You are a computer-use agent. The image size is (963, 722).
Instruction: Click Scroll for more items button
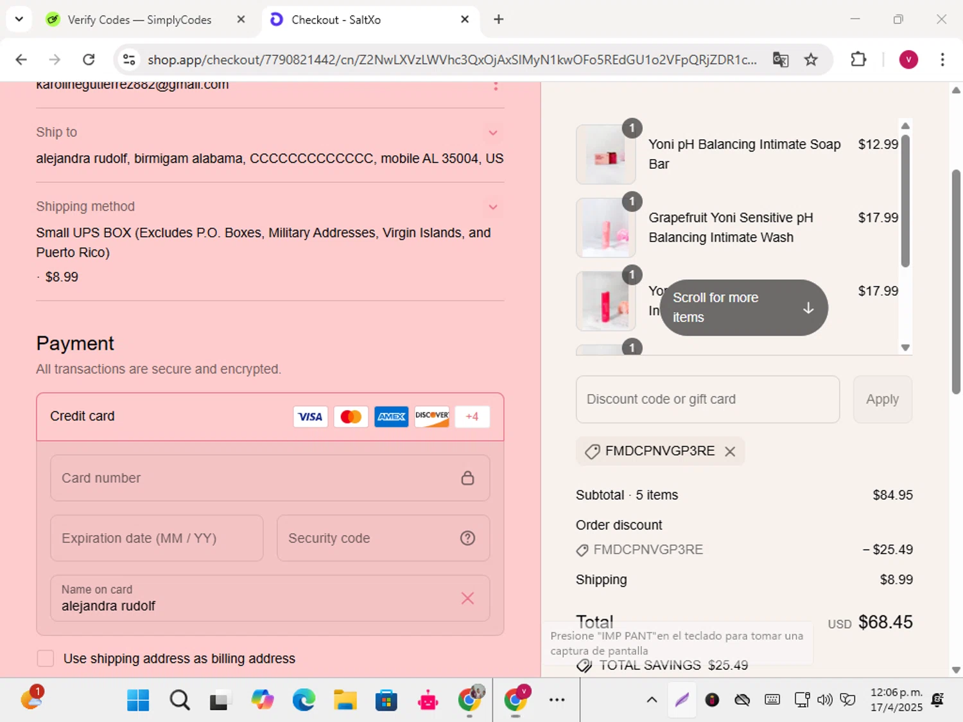point(743,307)
